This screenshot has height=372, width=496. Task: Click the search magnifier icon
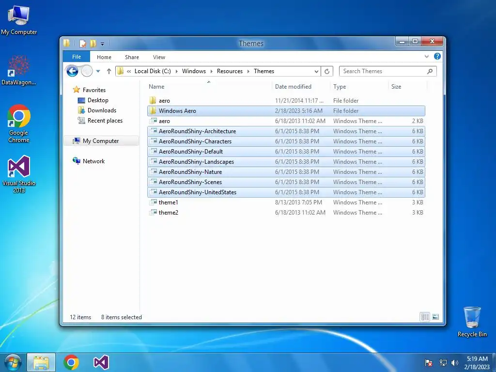point(430,71)
